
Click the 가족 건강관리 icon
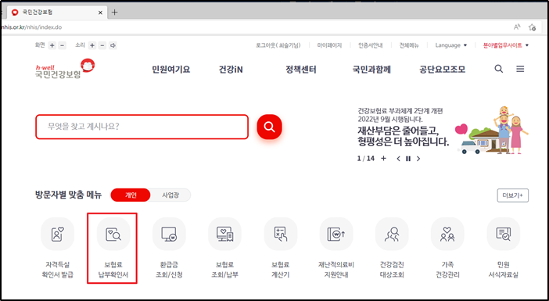(447, 234)
